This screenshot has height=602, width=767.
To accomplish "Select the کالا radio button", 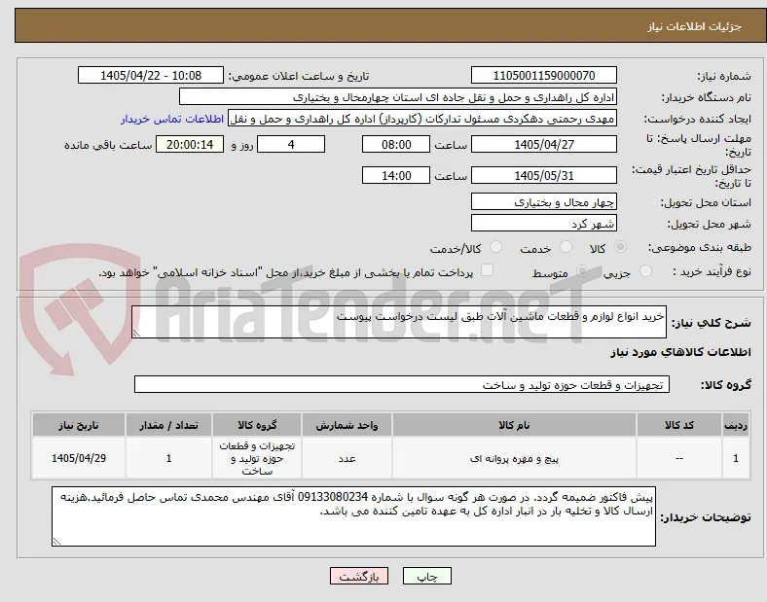I will (620, 247).
